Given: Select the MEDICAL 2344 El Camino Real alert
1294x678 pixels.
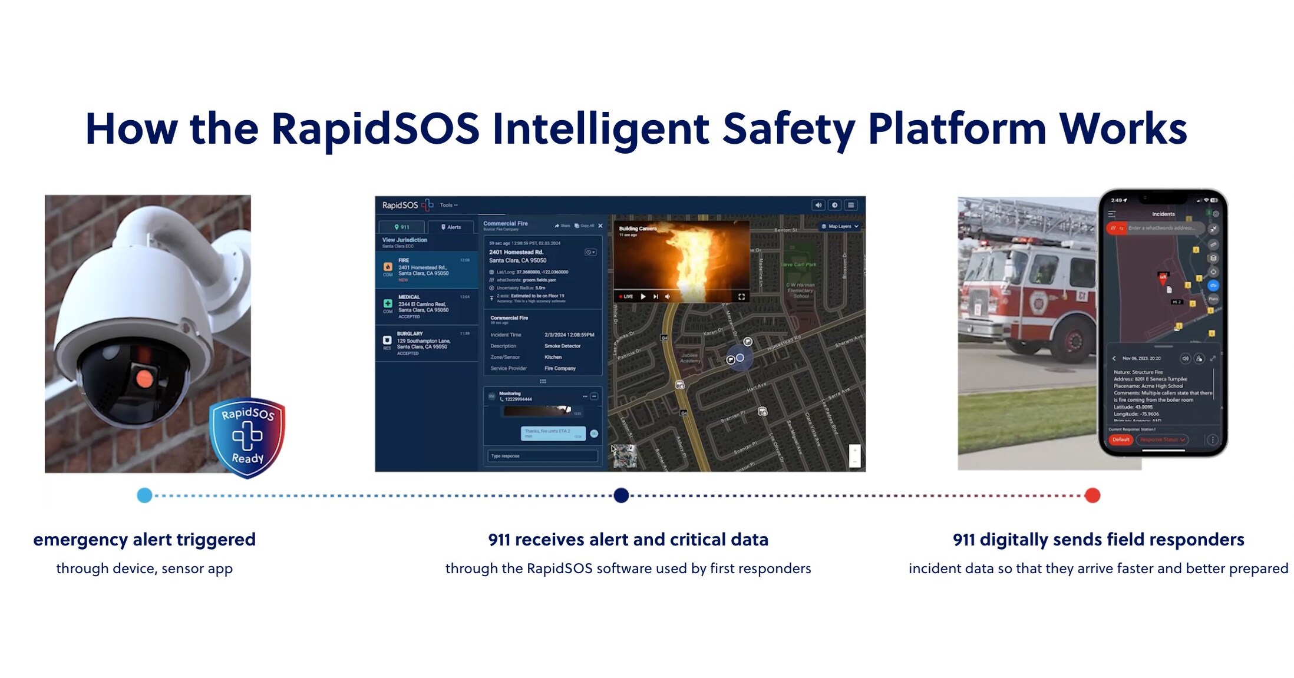Looking at the screenshot, I should [x=427, y=306].
